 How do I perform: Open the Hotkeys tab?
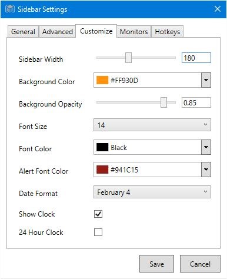pos(168,32)
